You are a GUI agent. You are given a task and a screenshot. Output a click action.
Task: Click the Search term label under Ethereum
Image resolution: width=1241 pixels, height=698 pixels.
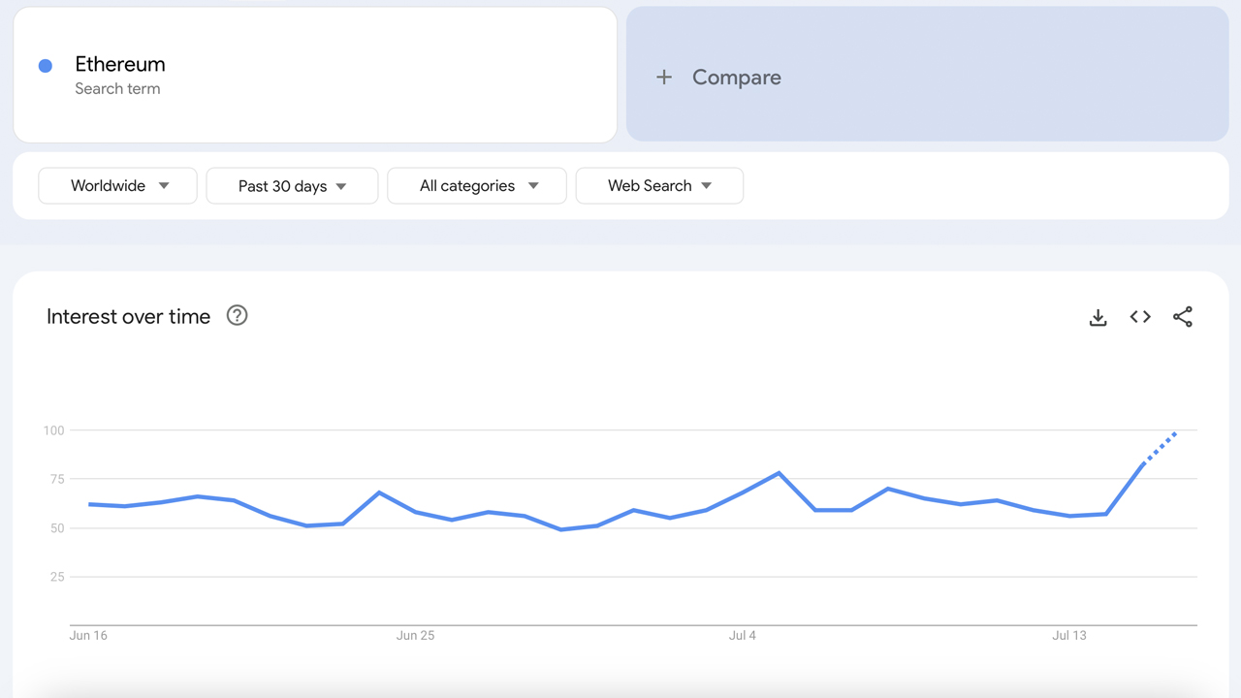pos(117,88)
